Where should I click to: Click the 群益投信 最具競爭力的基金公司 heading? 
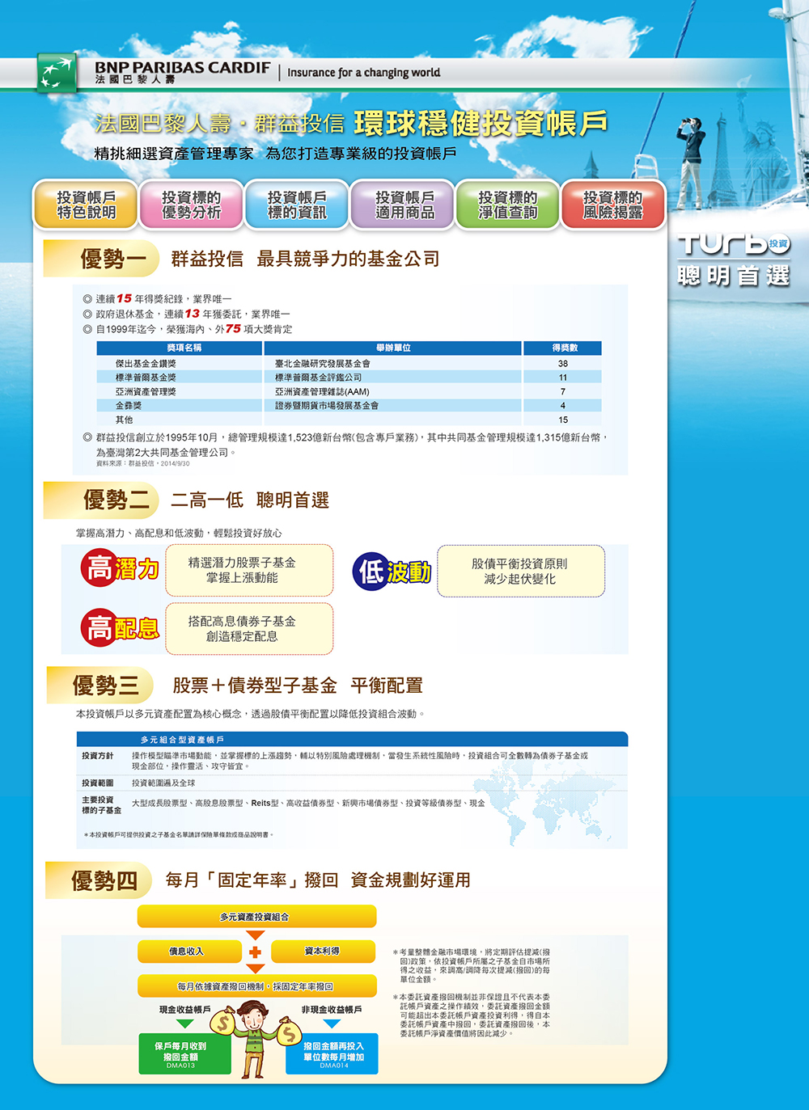(305, 259)
